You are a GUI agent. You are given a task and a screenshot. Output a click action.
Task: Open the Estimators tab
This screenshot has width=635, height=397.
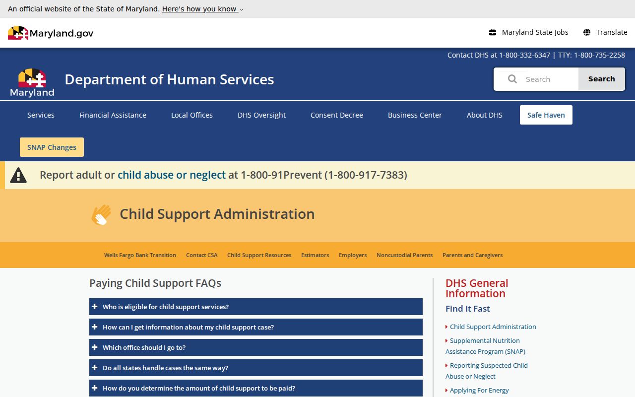(315, 255)
